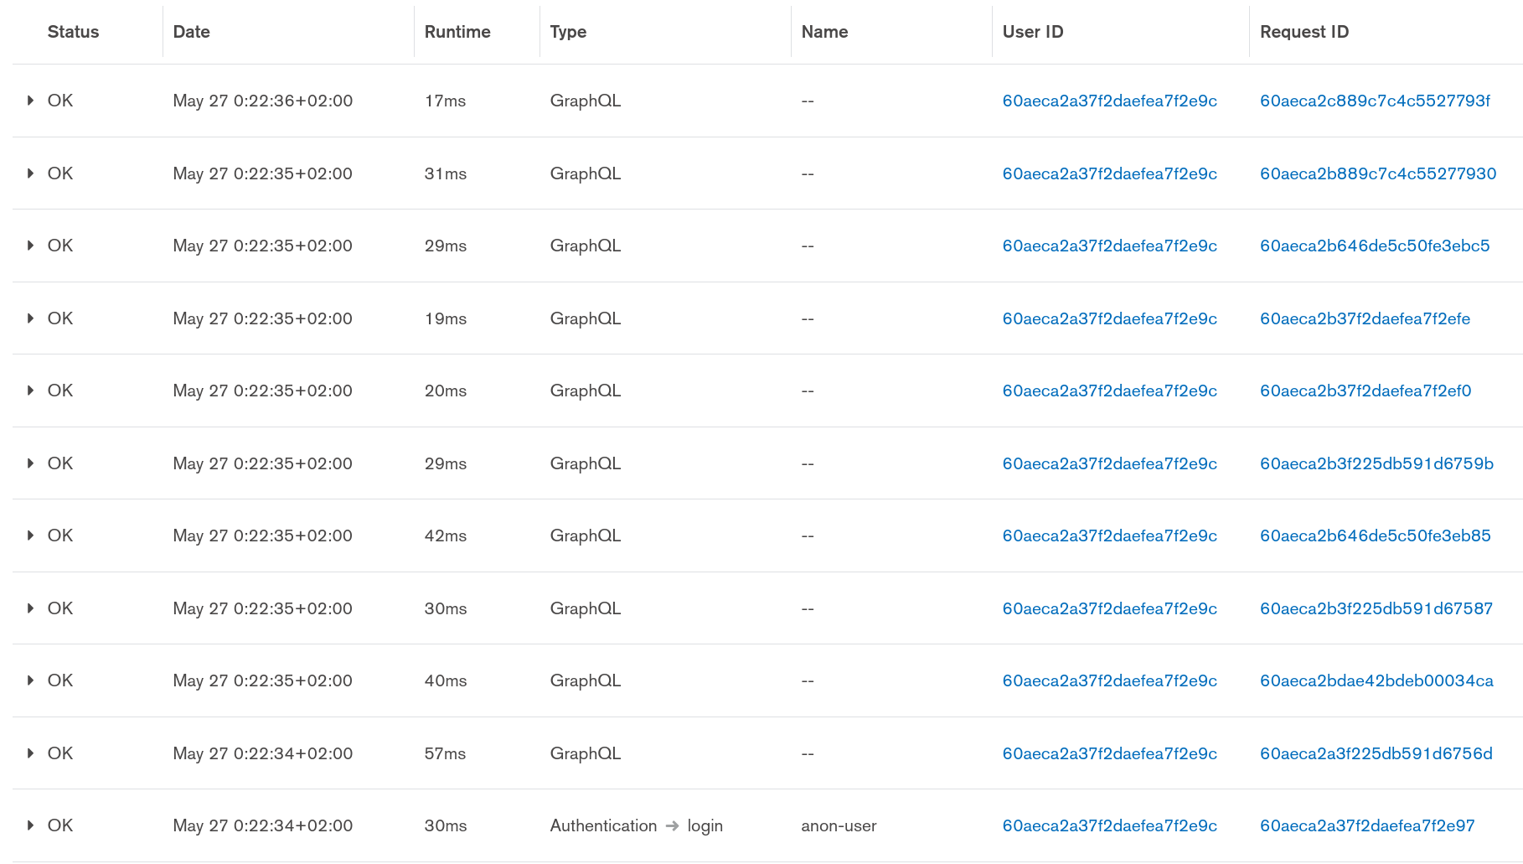Screen dimensions: 1523x864
Task: Click the Status column header
Action: pyautogui.click(x=73, y=32)
